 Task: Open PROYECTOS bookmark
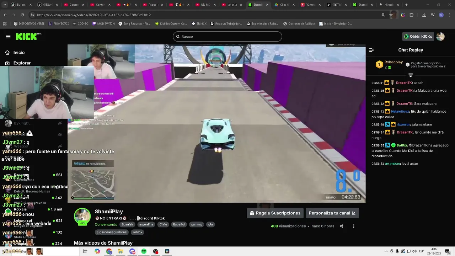[59, 24]
